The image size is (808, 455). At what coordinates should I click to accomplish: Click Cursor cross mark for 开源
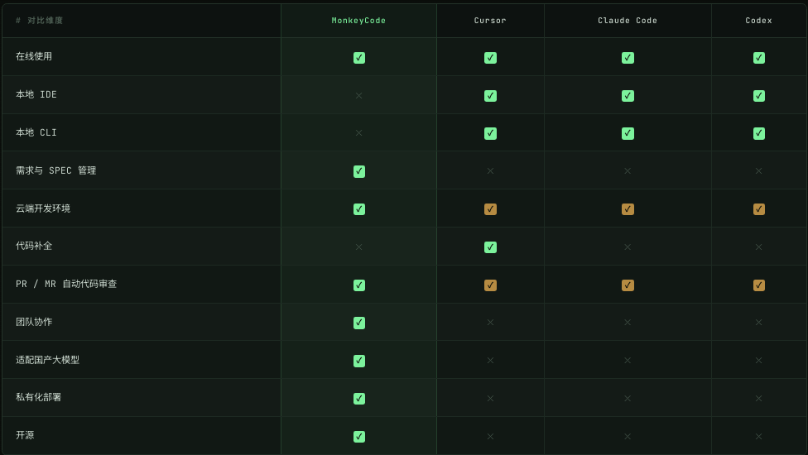pyautogui.click(x=490, y=437)
